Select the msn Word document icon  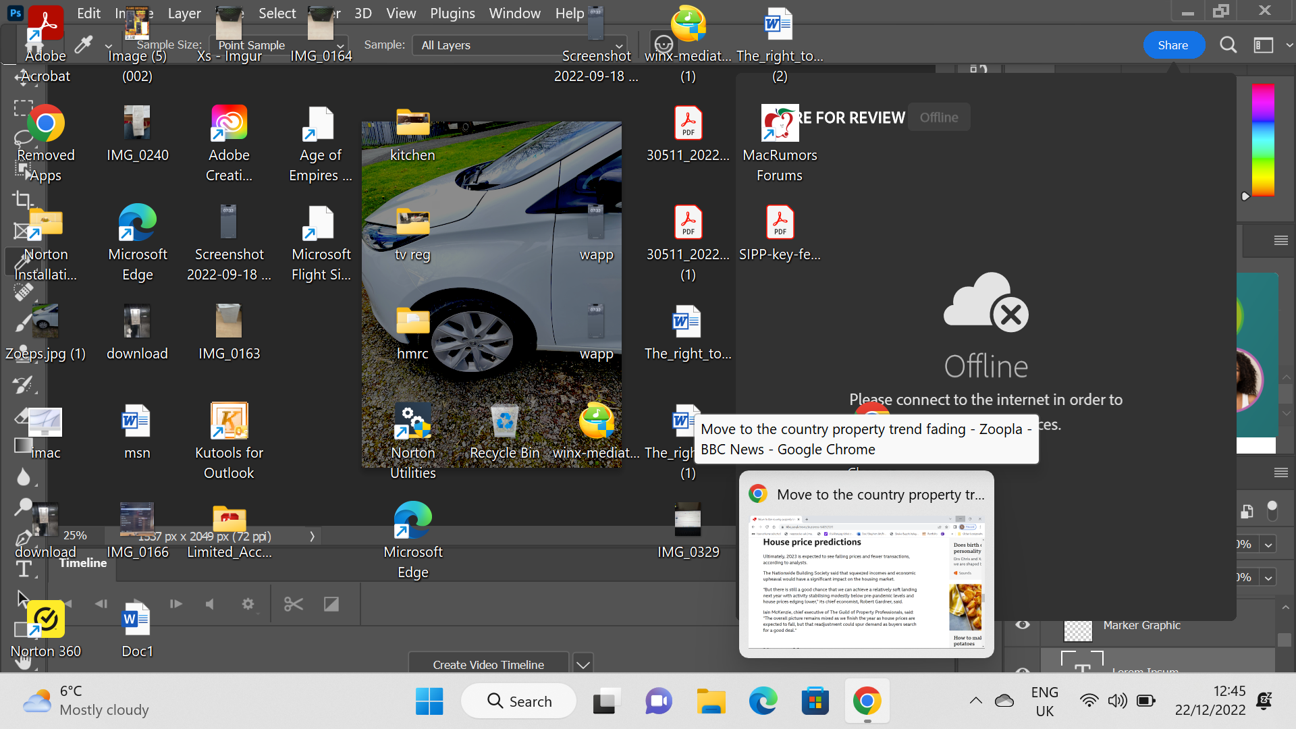pyautogui.click(x=137, y=432)
